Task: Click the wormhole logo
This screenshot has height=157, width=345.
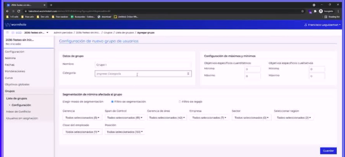Action: pos(16,25)
